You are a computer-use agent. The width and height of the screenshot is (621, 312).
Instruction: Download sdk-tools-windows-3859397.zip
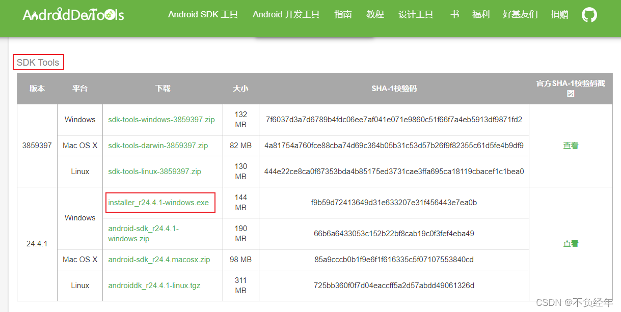[161, 120]
